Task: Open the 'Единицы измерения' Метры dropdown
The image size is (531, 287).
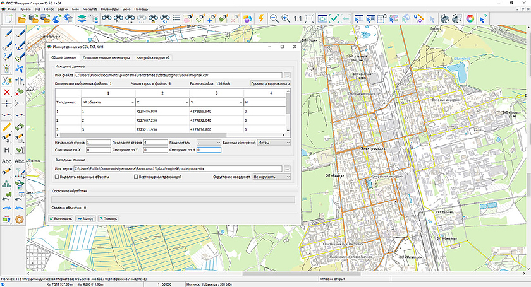Action: (x=274, y=143)
